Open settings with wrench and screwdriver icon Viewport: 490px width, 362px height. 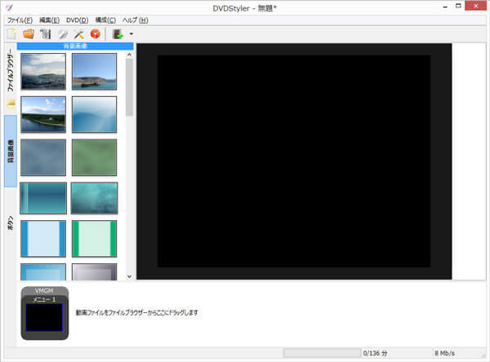79,33
